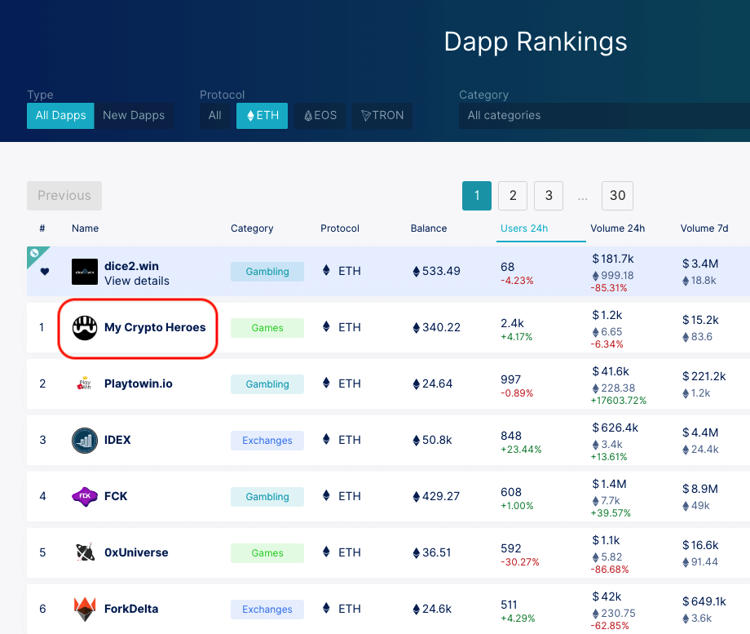Filter rankings by ETH protocol

262,115
